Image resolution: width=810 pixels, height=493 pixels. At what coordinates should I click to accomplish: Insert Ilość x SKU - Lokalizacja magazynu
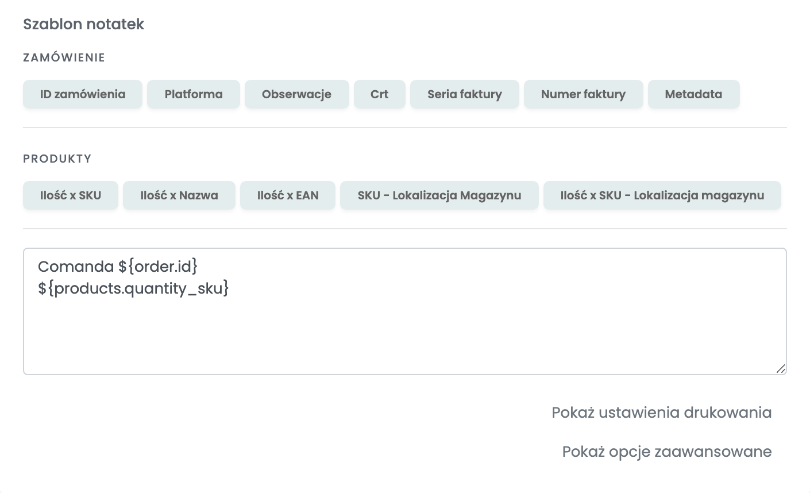pos(662,195)
